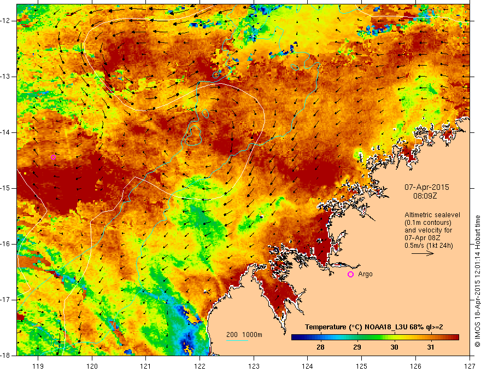
Task: Click the temperature color bar
Action: pyautogui.click(x=375, y=338)
